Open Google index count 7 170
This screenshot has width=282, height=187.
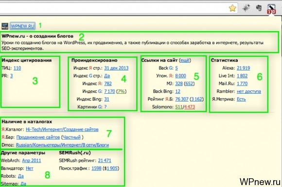[109, 91]
